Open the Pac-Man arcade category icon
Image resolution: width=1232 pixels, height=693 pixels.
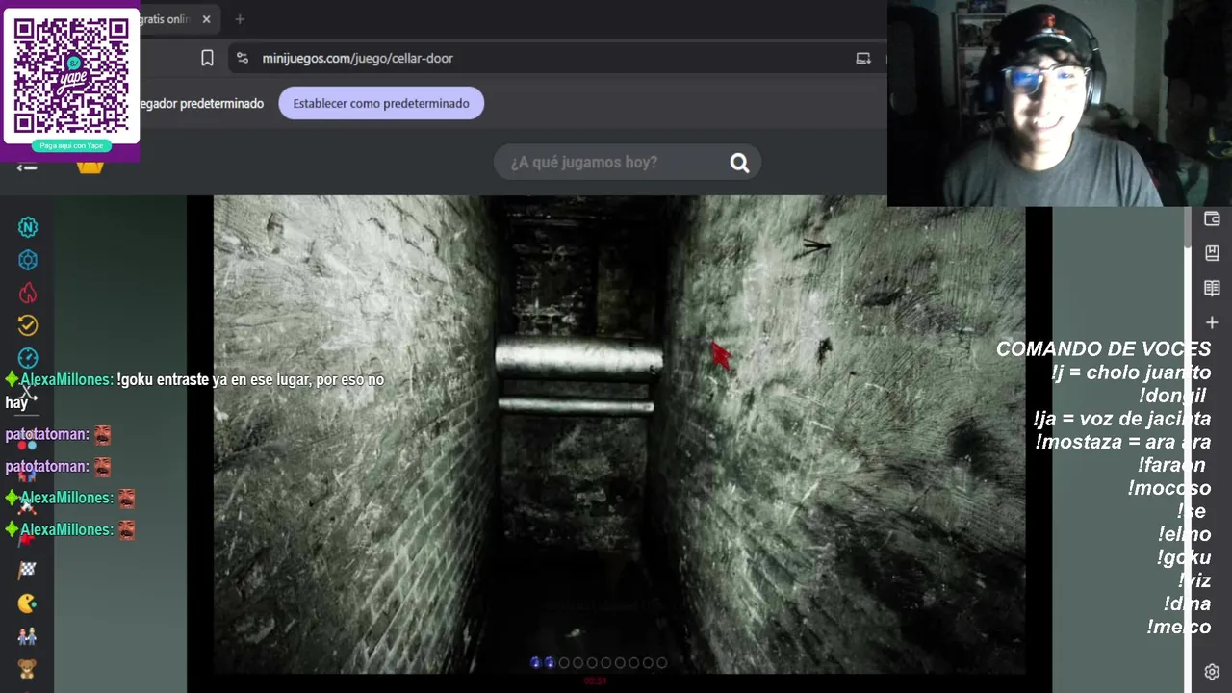(x=27, y=603)
